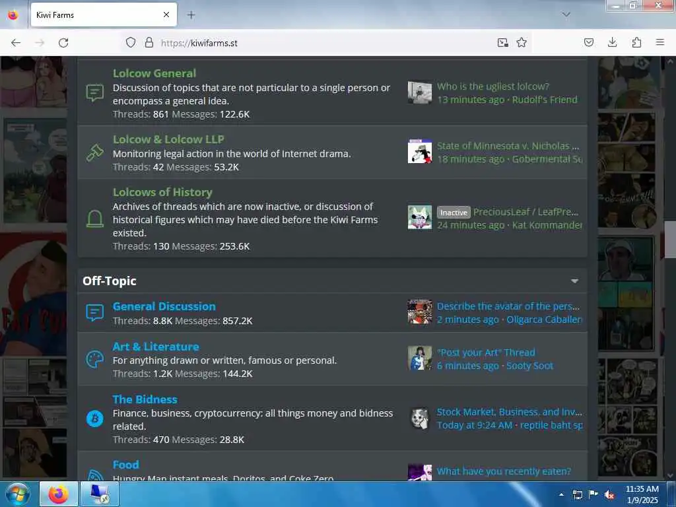Click the Firefox taskbar icon
This screenshot has width=676, height=507.
(59, 494)
